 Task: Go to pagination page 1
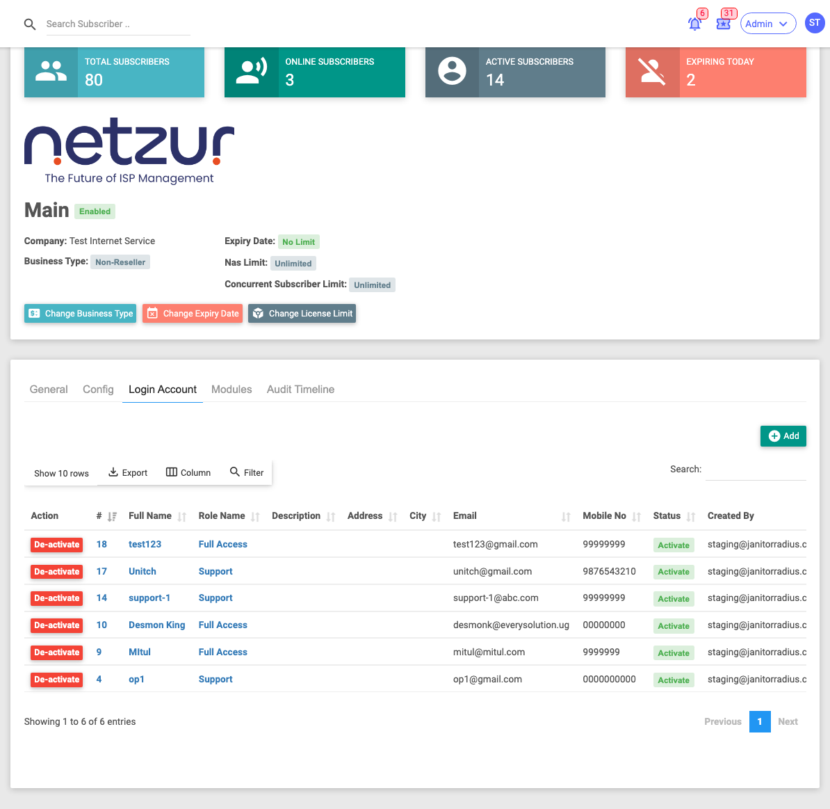(760, 721)
